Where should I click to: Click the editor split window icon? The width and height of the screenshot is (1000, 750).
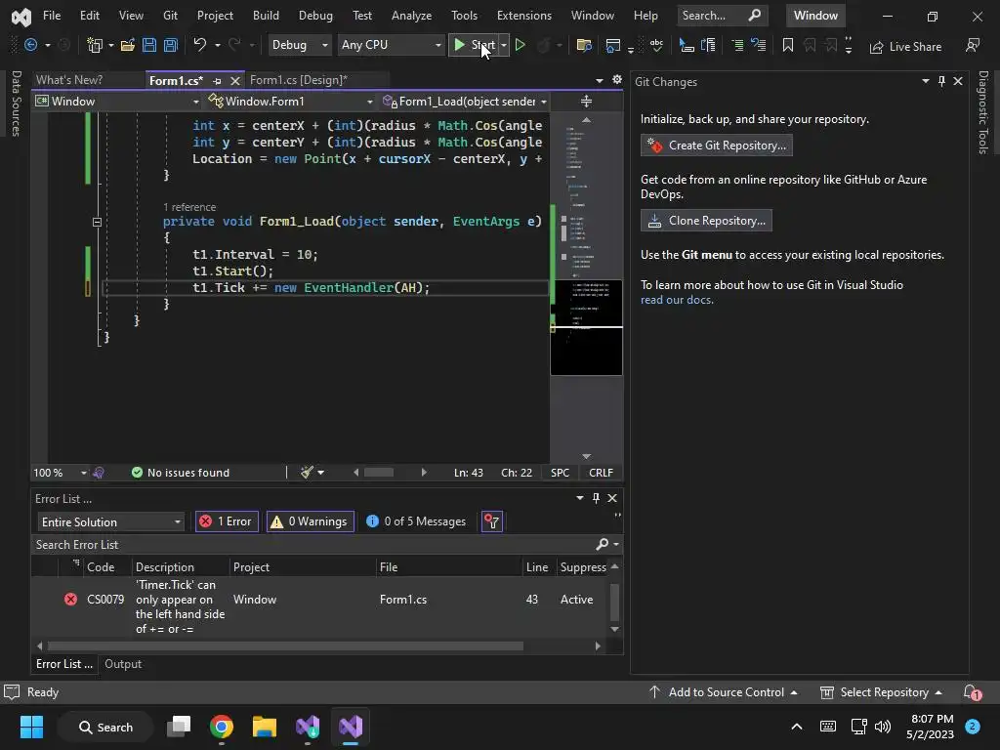click(x=586, y=102)
